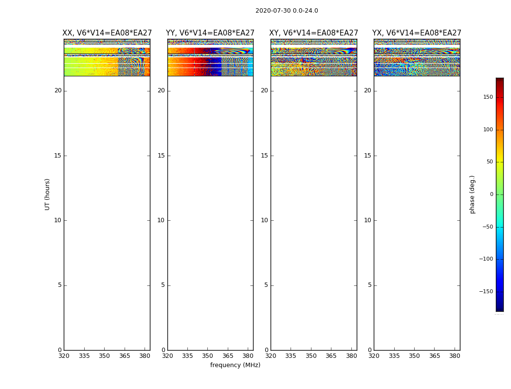Image resolution: width=511 pixels, height=389 pixels.
Task: Click the dark blue bottom of colorbar
Action: click(499, 308)
